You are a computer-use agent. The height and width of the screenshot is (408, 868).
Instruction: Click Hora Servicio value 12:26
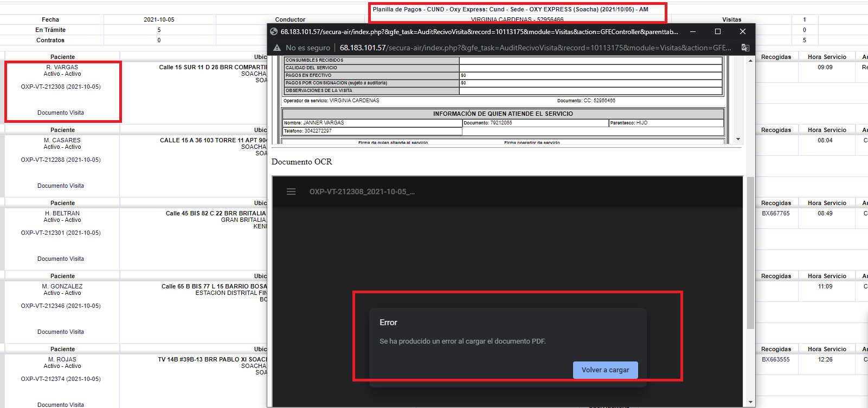[x=825, y=359]
